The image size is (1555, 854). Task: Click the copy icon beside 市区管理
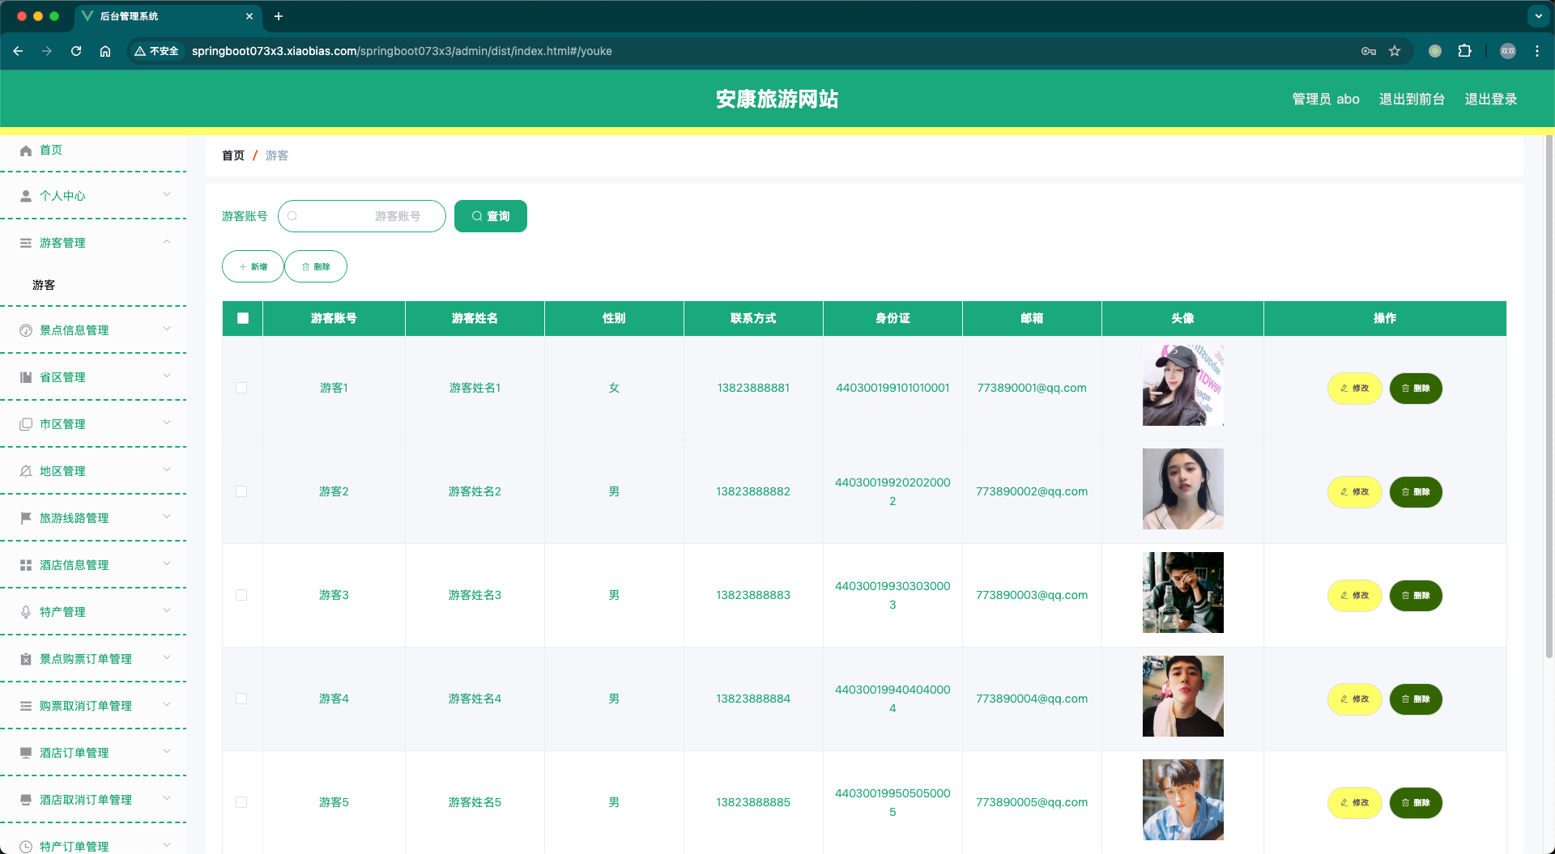(x=26, y=424)
